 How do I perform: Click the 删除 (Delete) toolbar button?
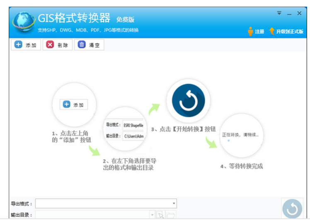tap(58, 45)
